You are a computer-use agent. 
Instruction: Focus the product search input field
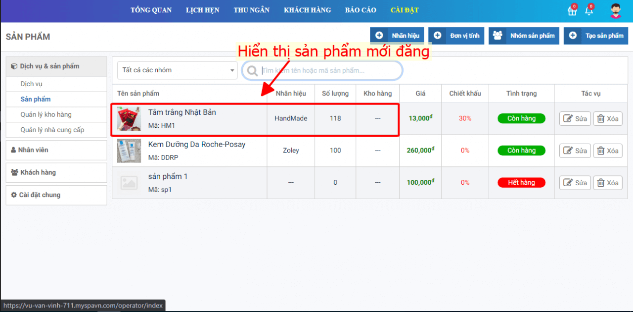(329, 71)
